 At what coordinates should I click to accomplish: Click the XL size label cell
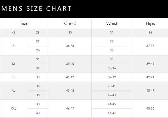point(13,90)
